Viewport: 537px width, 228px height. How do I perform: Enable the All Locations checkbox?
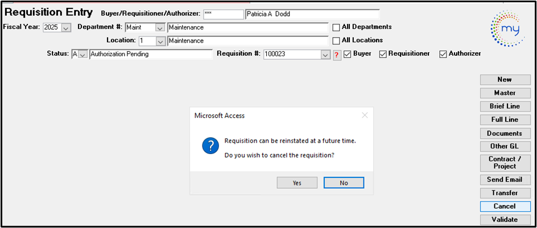pyautogui.click(x=336, y=40)
